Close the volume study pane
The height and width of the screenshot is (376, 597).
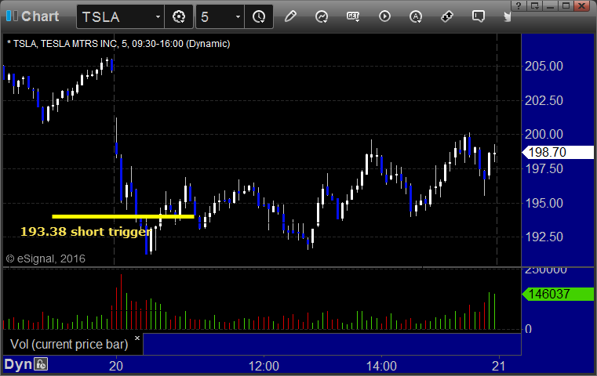click(137, 338)
